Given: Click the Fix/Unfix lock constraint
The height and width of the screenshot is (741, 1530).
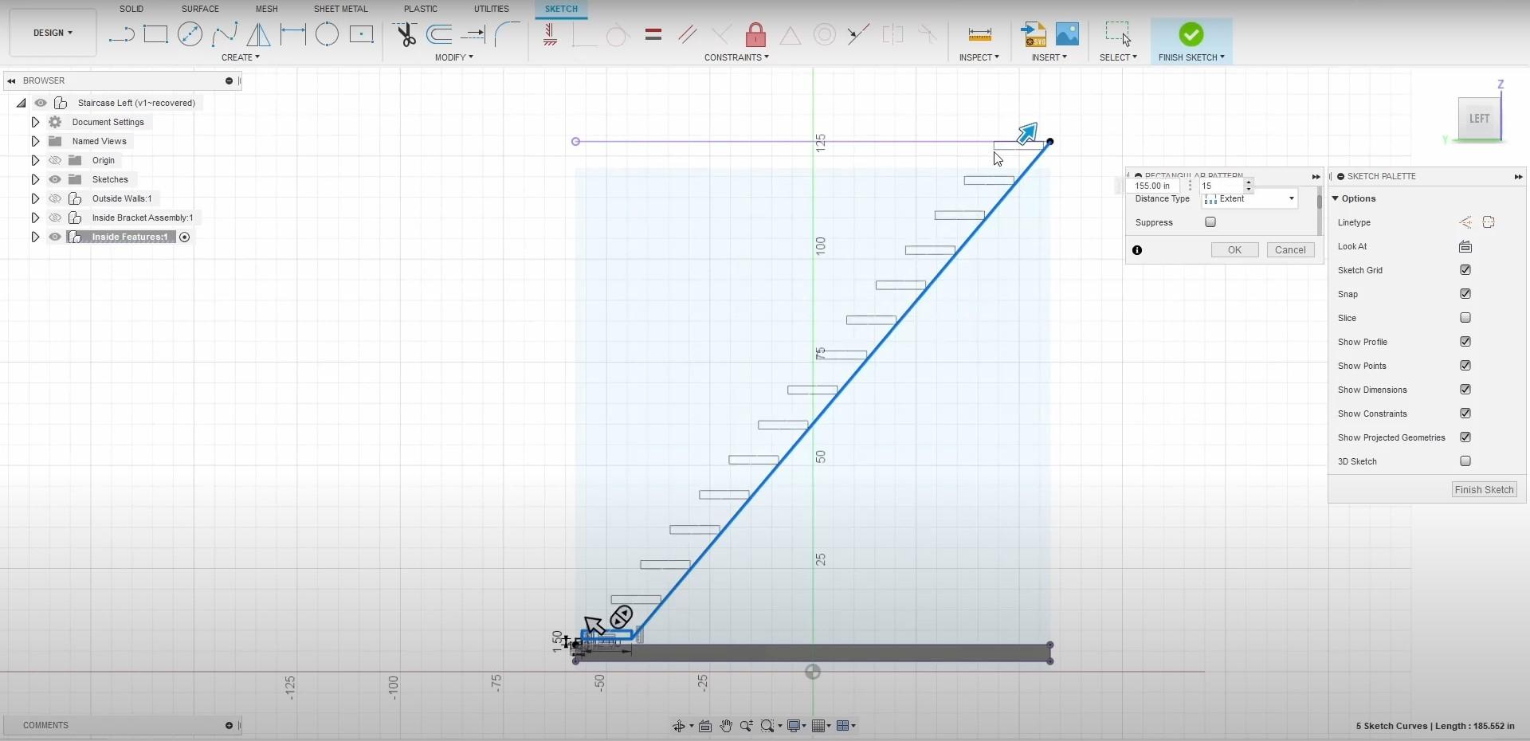Looking at the screenshot, I should coord(755,34).
